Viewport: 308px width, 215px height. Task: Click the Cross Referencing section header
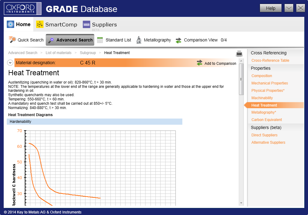[x=269, y=53]
